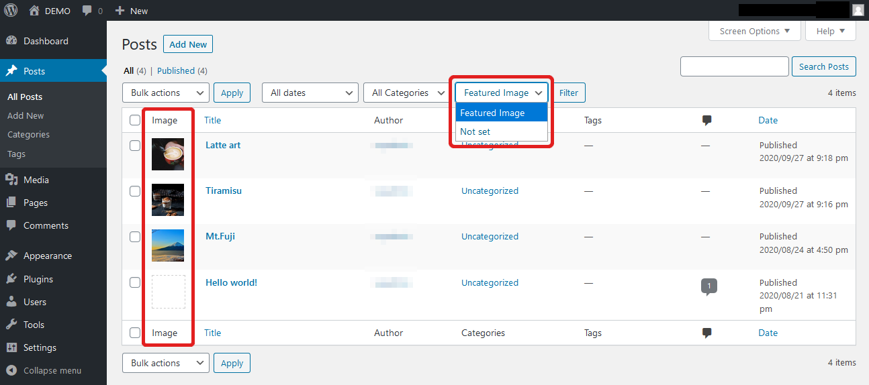Toggle the select-all checkbox in table header
This screenshot has width=869, height=385.
(135, 121)
